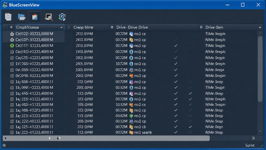The height and width of the screenshot is (150, 266).
Task: Click drive icon in CKY/117 row
Action: 131,46
